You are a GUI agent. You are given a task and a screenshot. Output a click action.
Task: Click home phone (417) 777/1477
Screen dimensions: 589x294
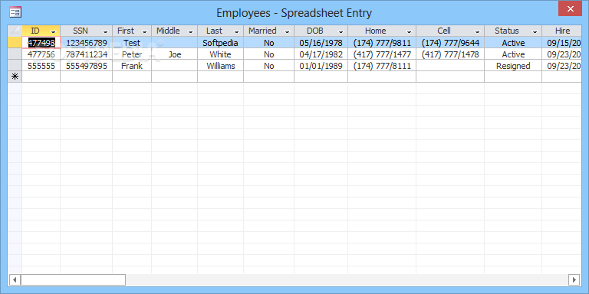point(382,54)
